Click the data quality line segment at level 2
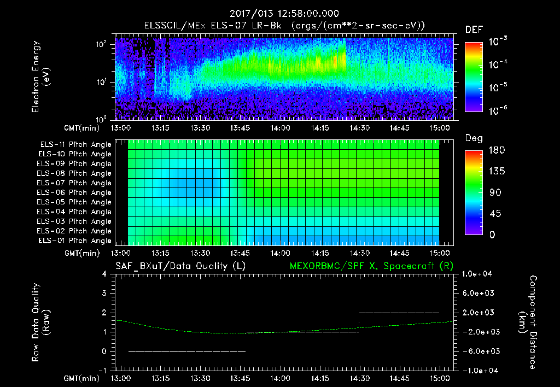The image size is (560, 387). [399, 313]
